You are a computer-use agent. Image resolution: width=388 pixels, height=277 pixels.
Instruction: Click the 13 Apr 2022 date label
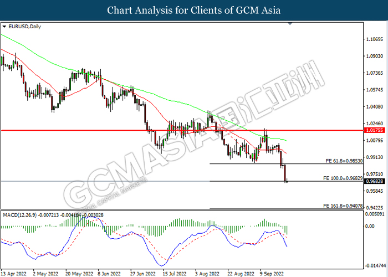(x=13, y=274)
